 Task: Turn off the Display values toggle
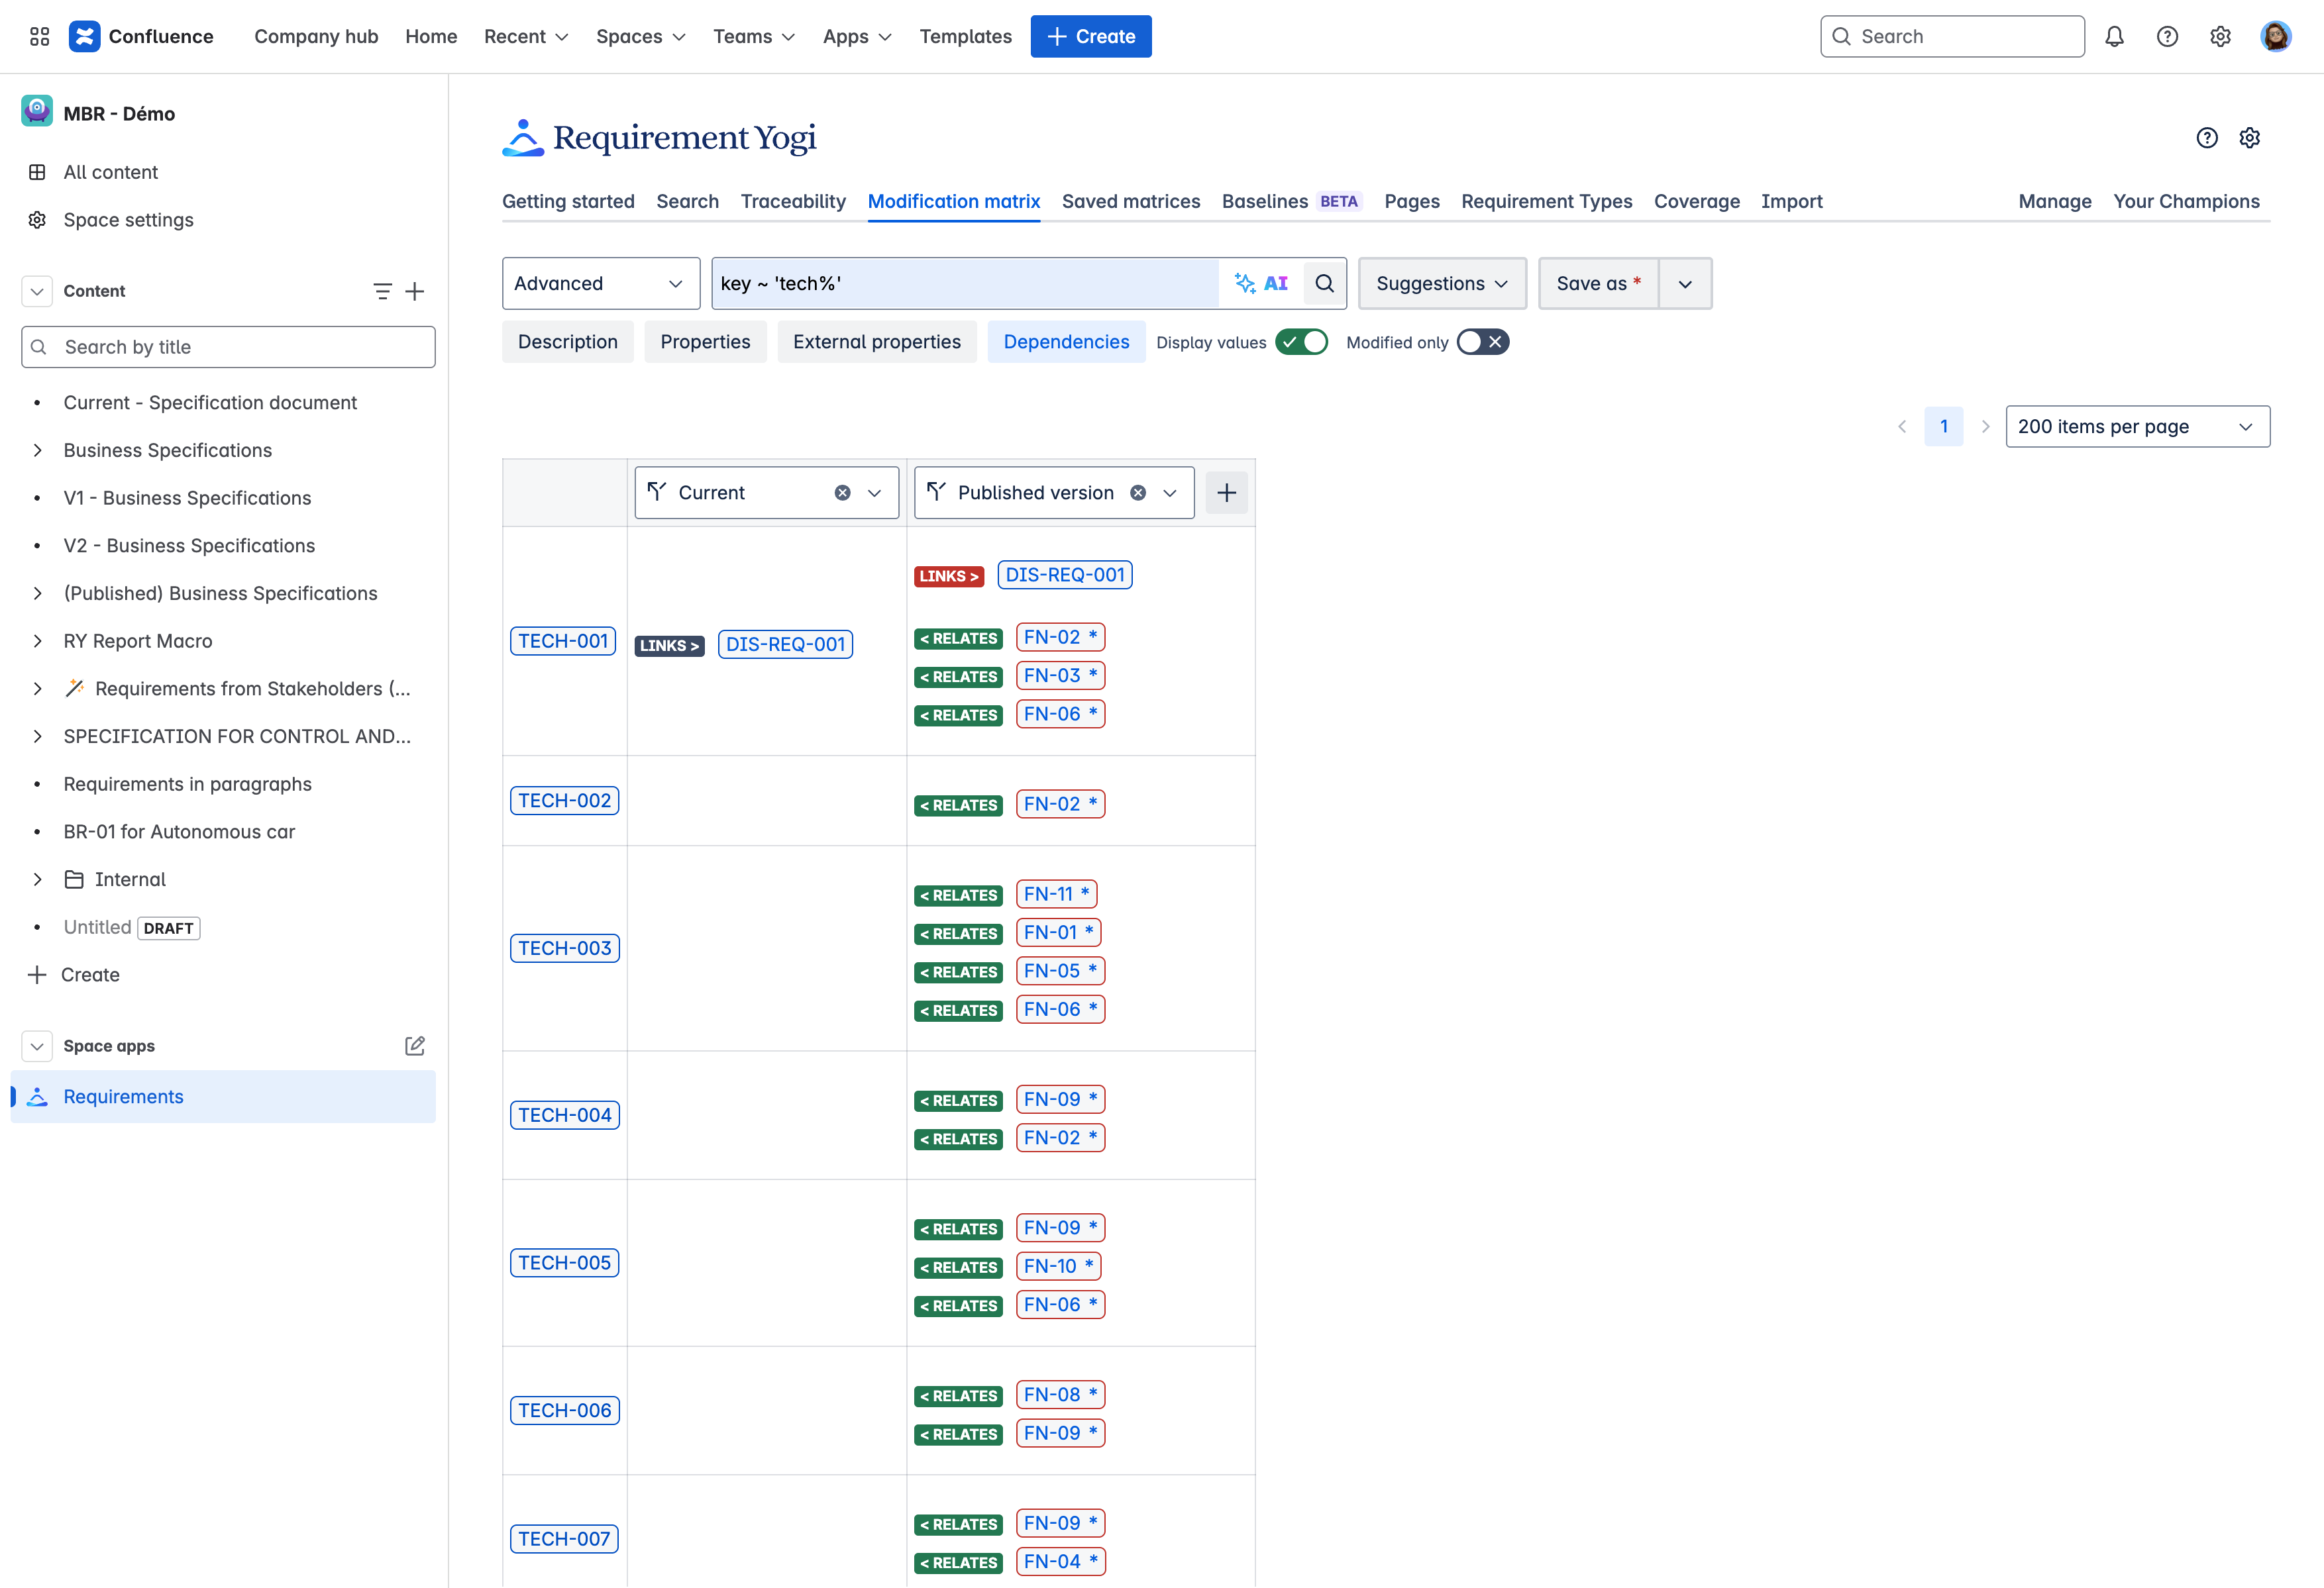(1301, 343)
